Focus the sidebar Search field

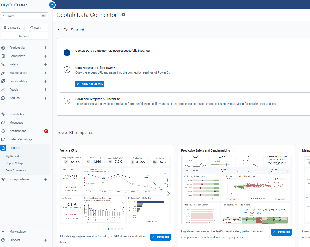(25, 16)
